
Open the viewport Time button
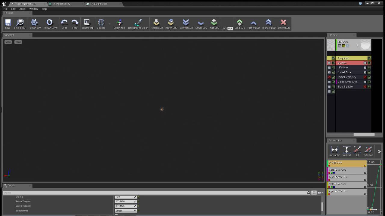coord(18,42)
